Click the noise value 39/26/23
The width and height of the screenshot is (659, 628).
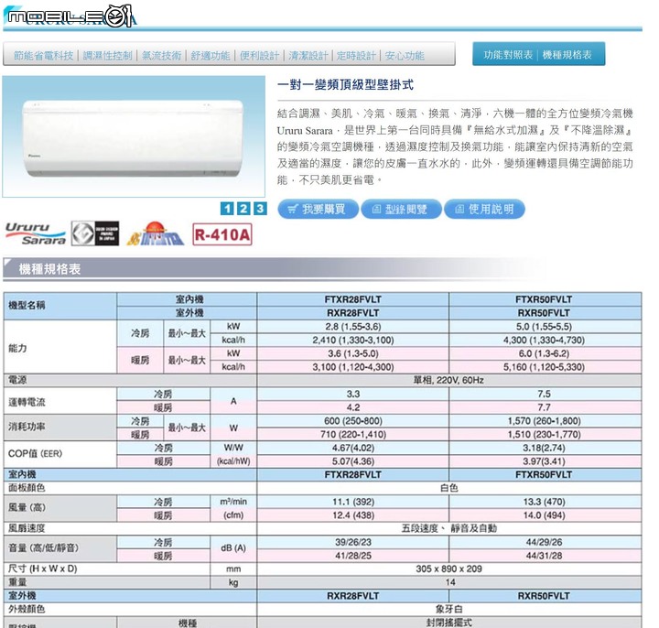coord(353,542)
